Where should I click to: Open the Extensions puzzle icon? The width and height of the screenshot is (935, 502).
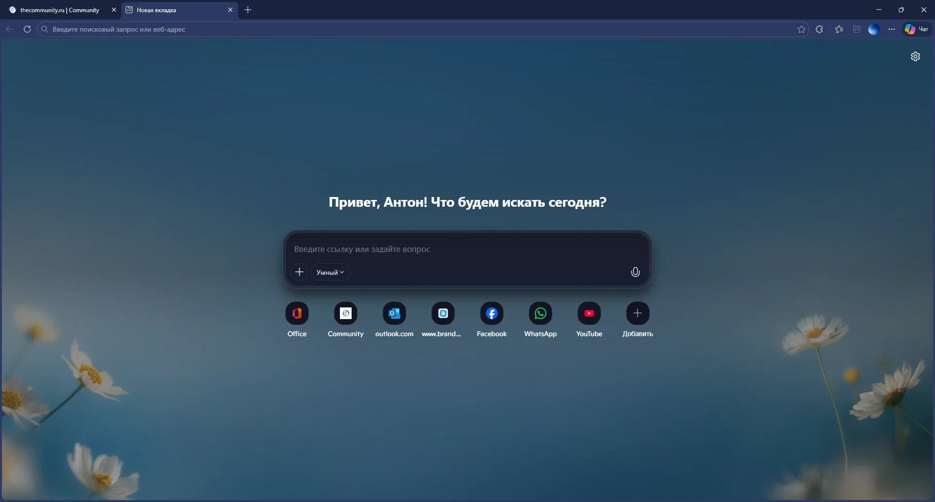click(820, 29)
